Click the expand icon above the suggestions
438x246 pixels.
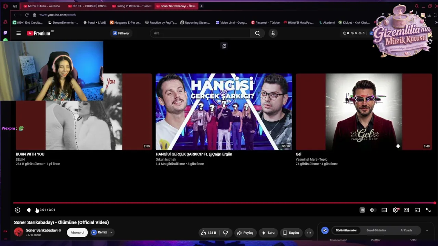coord(224,46)
